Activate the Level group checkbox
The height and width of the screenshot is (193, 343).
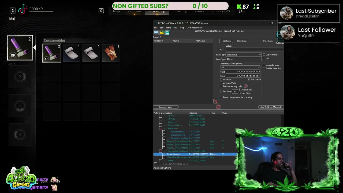pos(161,116)
